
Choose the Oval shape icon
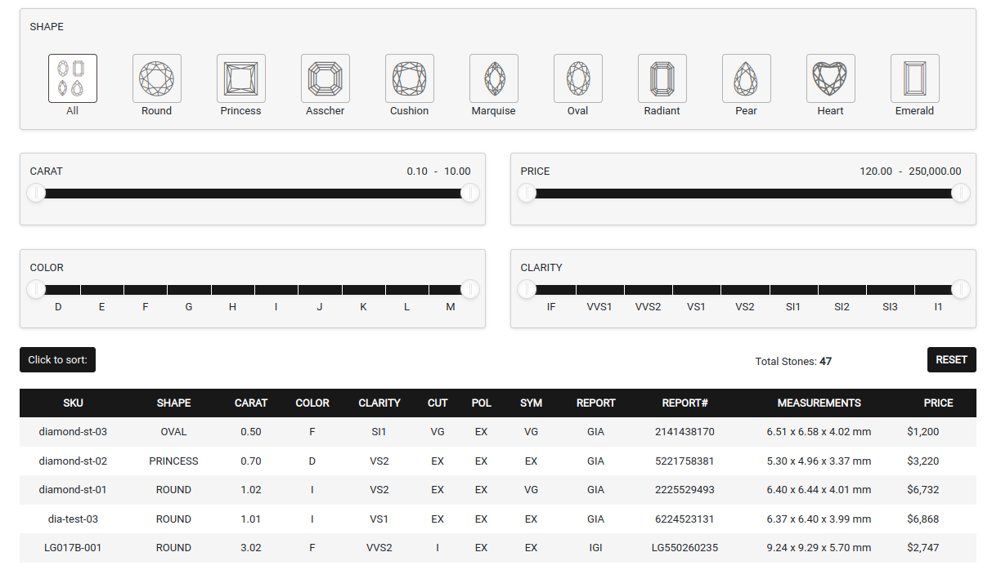[x=577, y=79]
